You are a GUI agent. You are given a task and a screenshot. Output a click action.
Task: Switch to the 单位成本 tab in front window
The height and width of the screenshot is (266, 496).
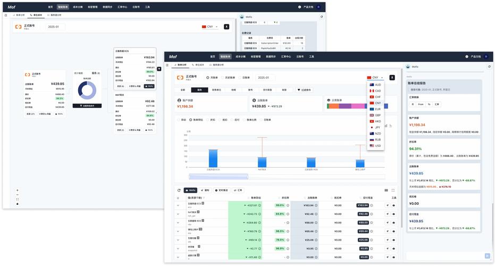pyautogui.click(x=198, y=65)
